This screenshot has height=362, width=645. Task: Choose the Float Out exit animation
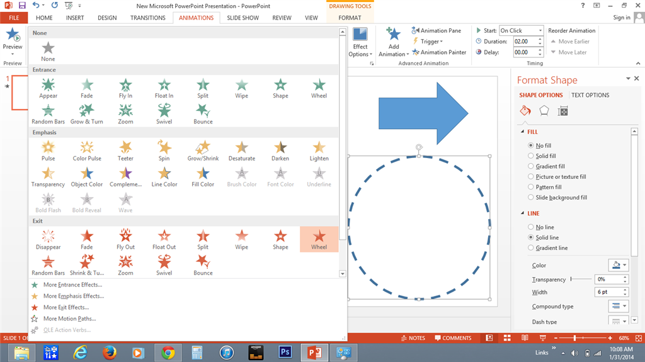[164, 240]
